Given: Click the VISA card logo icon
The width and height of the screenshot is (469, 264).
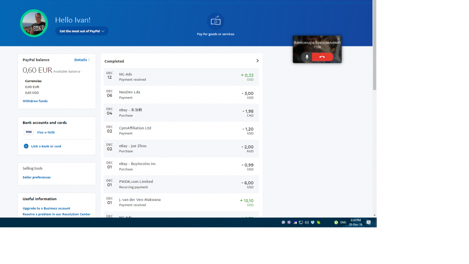Looking at the screenshot, I should [x=29, y=132].
